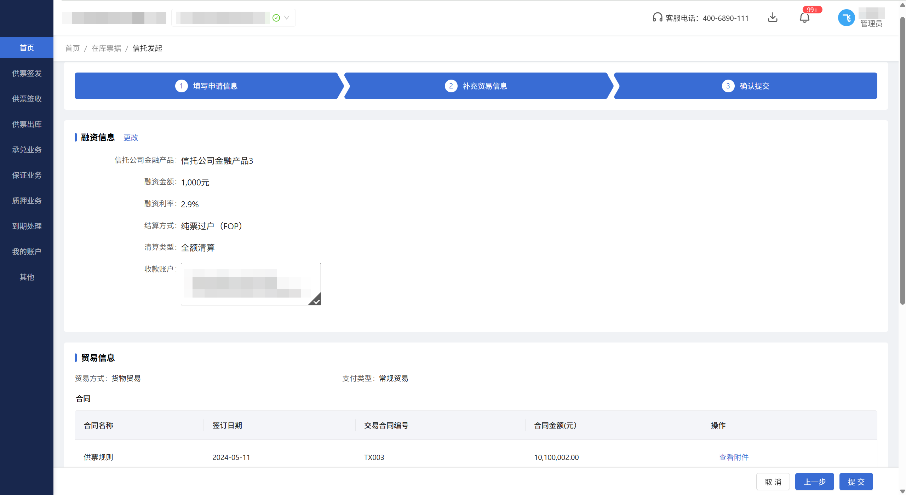The width and height of the screenshot is (906, 495).
Task: Click step 3 circle 确认提交
Action: [x=728, y=86]
